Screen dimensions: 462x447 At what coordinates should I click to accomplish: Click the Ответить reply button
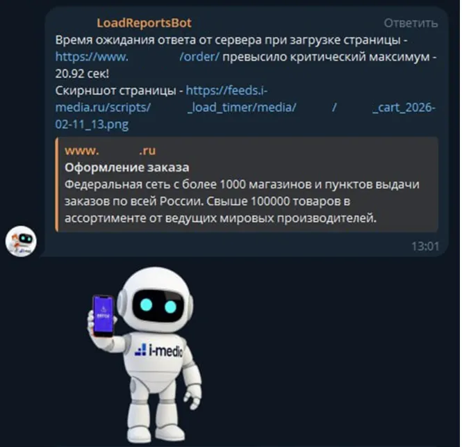click(x=411, y=23)
